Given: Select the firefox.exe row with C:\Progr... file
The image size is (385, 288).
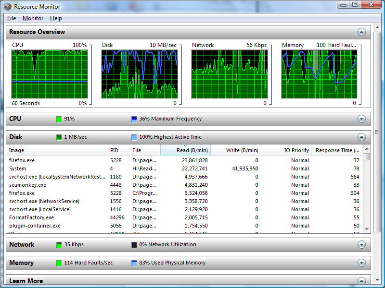Looking at the screenshot, I should (x=184, y=193).
